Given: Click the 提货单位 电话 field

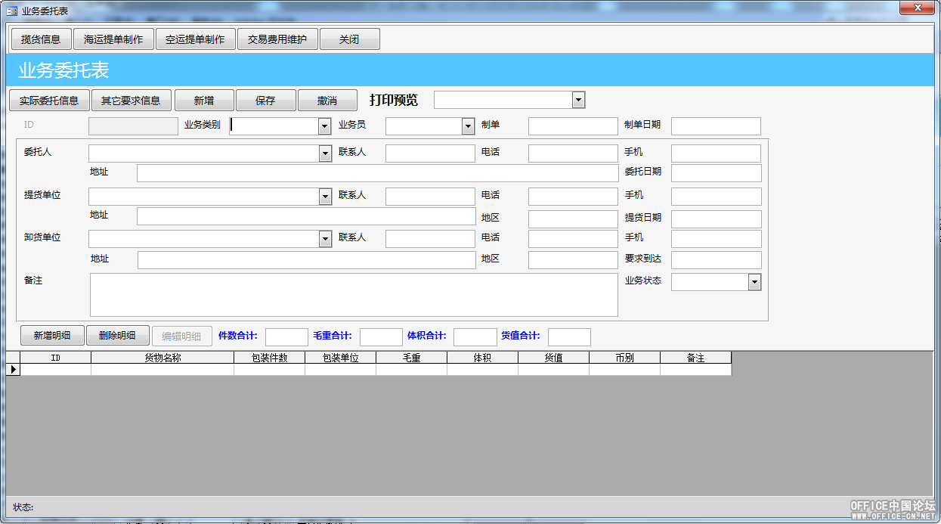Looking at the screenshot, I should point(573,197).
